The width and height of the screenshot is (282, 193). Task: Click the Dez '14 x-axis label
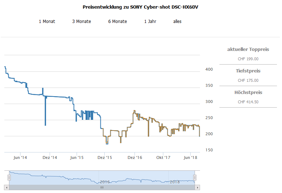coord(50,157)
